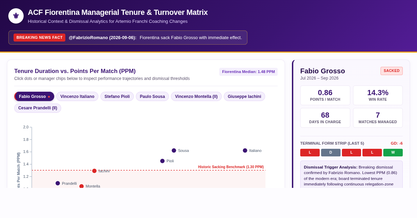
Task: Select the Vincenzo Montella (II) chip
Action: click(x=196, y=97)
